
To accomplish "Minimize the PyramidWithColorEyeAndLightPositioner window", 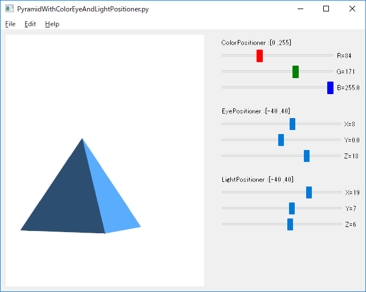I will pos(300,9).
